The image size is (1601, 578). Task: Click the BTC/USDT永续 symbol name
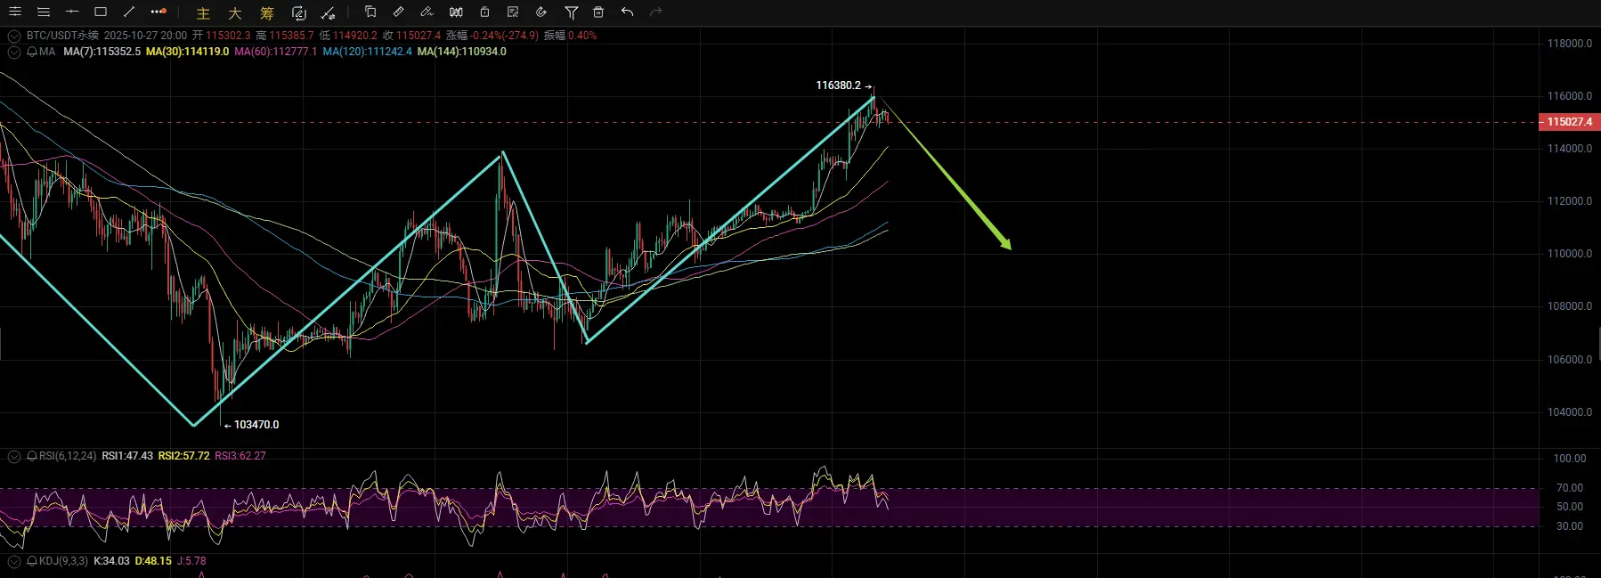click(62, 36)
